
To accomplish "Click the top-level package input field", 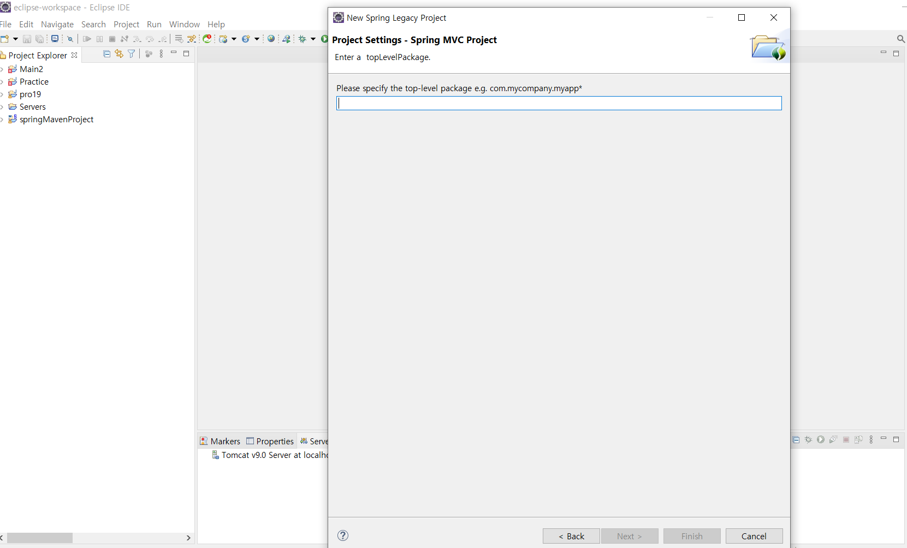I will point(559,103).
